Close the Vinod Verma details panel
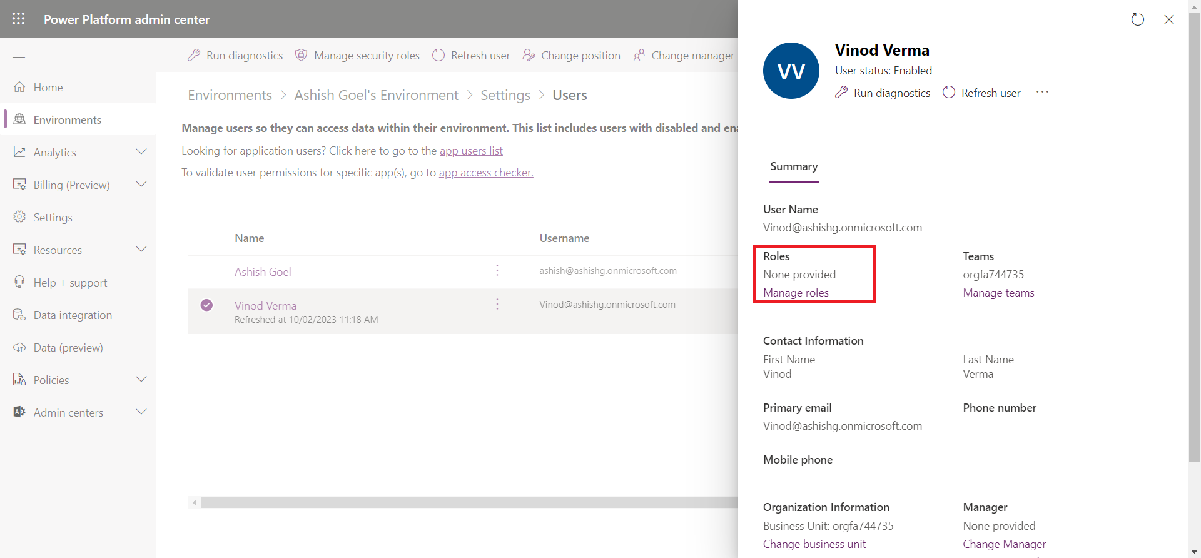The height and width of the screenshot is (558, 1201). point(1168,19)
